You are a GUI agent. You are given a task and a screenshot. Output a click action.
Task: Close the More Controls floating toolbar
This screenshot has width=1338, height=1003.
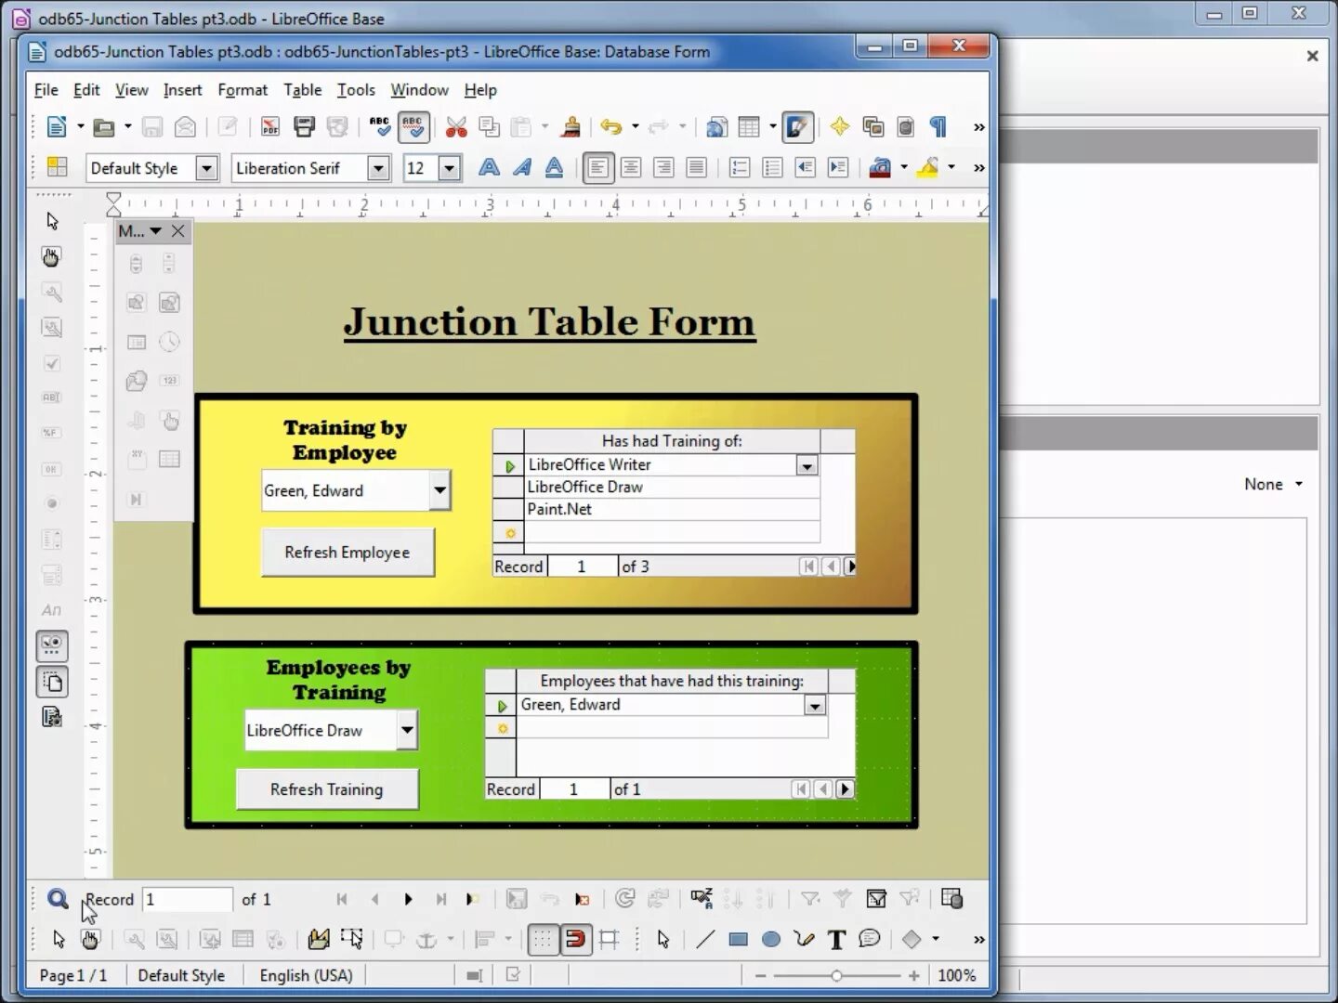point(178,231)
